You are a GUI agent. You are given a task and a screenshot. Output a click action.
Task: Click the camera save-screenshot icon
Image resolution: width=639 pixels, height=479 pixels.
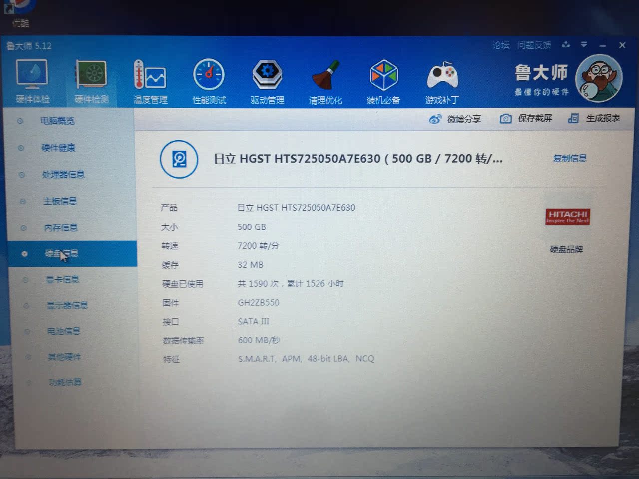(x=506, y=119)
